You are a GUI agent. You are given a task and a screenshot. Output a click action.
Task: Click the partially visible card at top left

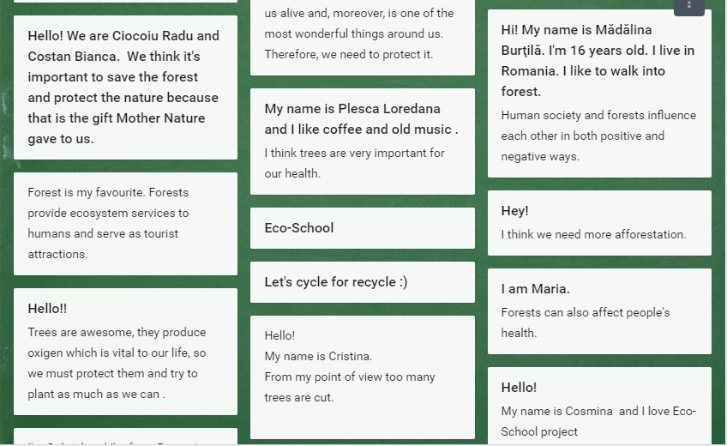pyautogui.click(x=125, y=2)
